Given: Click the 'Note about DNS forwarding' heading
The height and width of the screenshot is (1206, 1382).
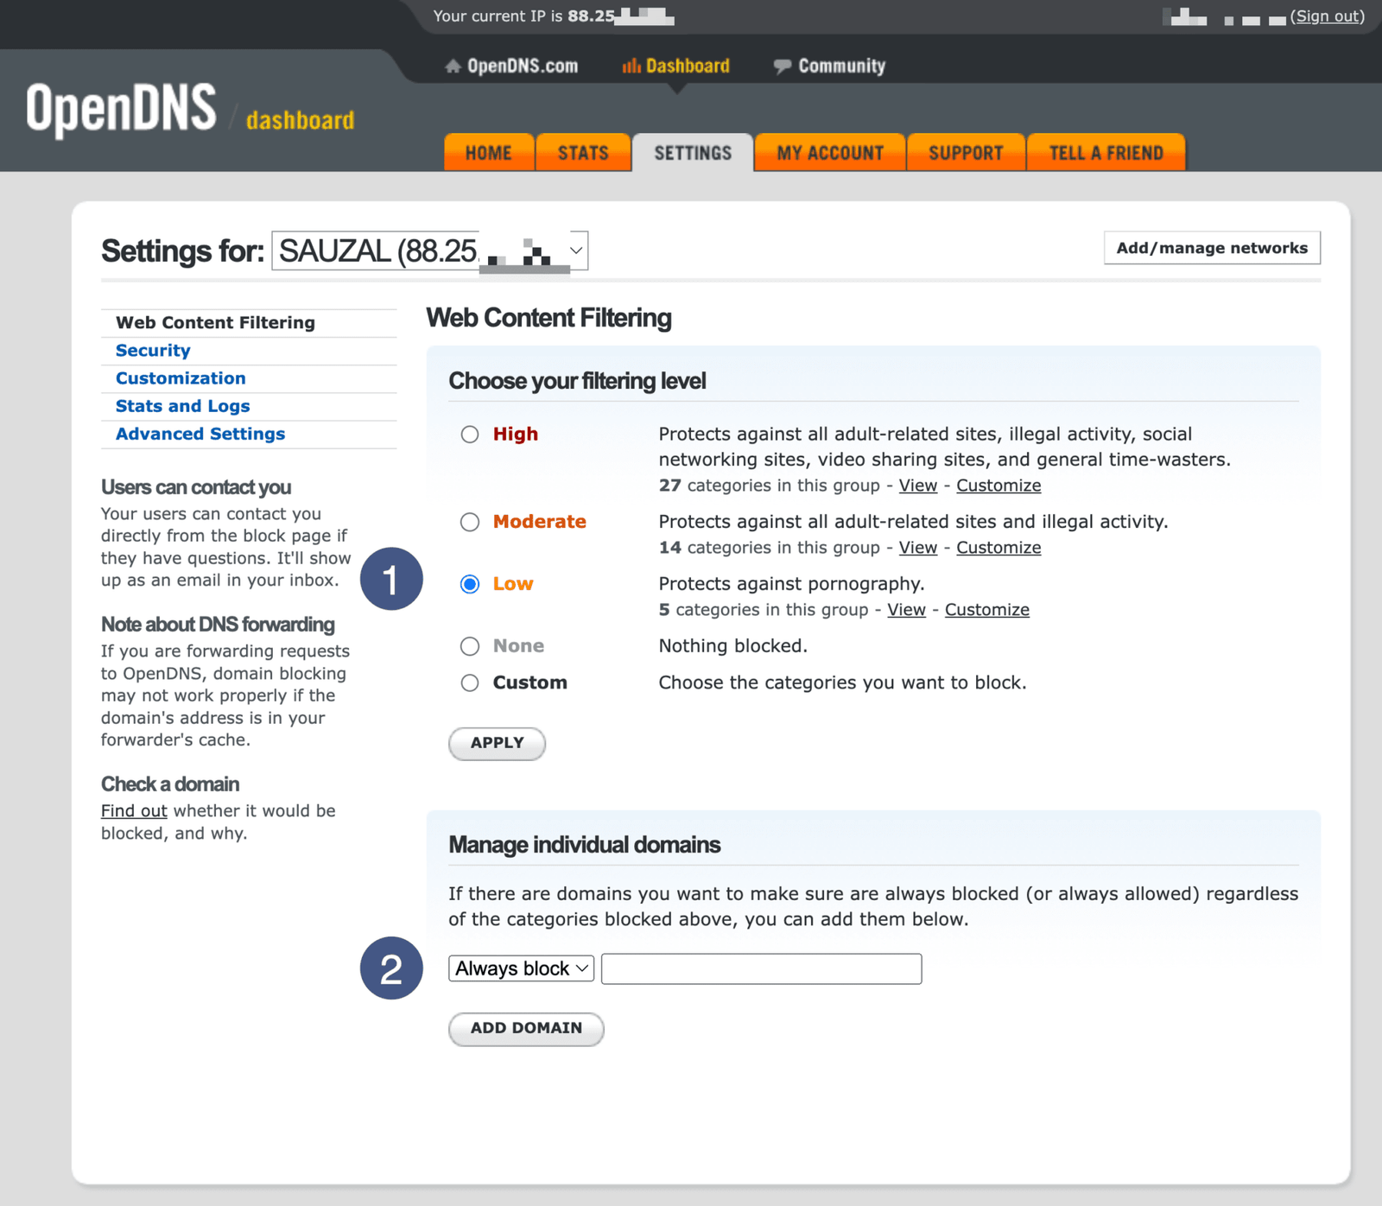Looking at the screenshot, I should pos(218,625).
